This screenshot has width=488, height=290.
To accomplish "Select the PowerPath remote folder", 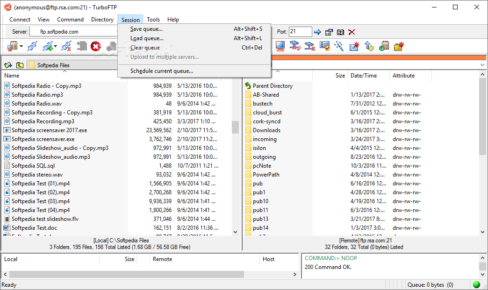I will click(x=266, y=175).
